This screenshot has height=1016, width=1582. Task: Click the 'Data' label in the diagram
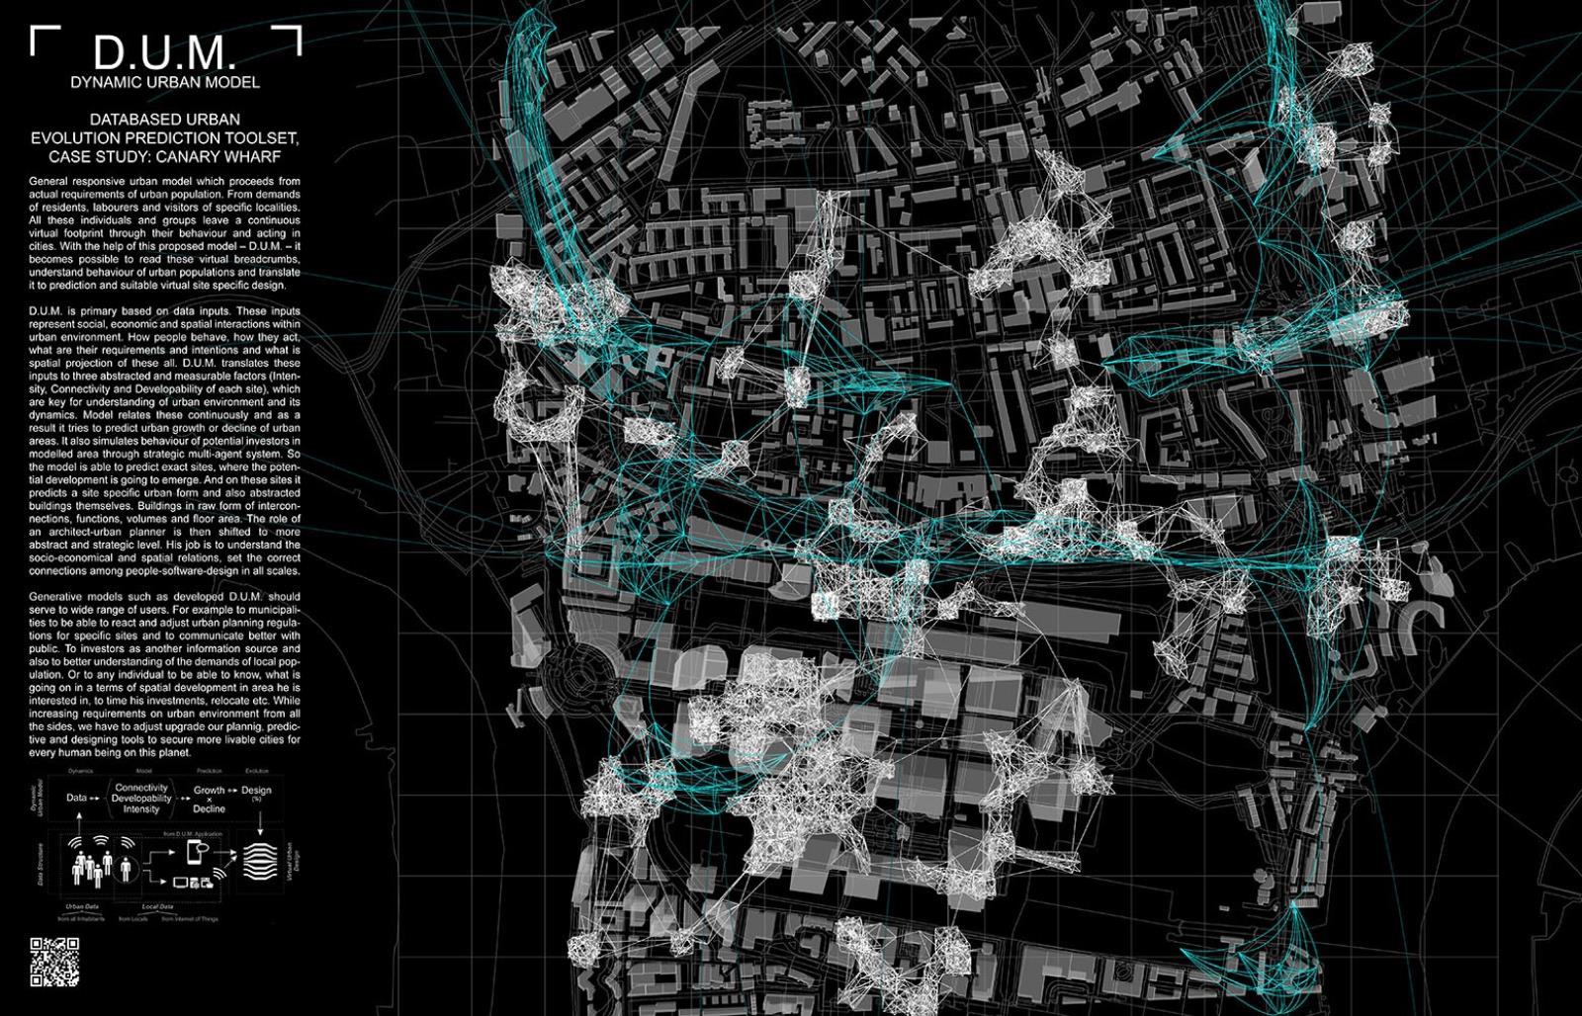[x=76, y=798]
